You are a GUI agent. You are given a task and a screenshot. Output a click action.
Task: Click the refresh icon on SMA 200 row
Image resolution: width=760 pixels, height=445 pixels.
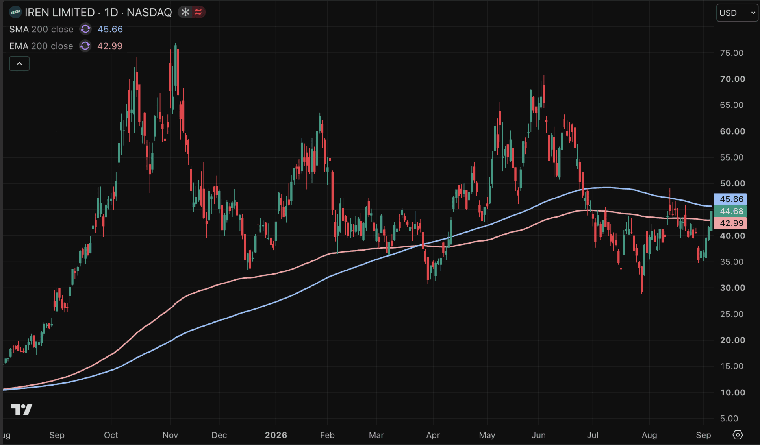pos(85,29)
